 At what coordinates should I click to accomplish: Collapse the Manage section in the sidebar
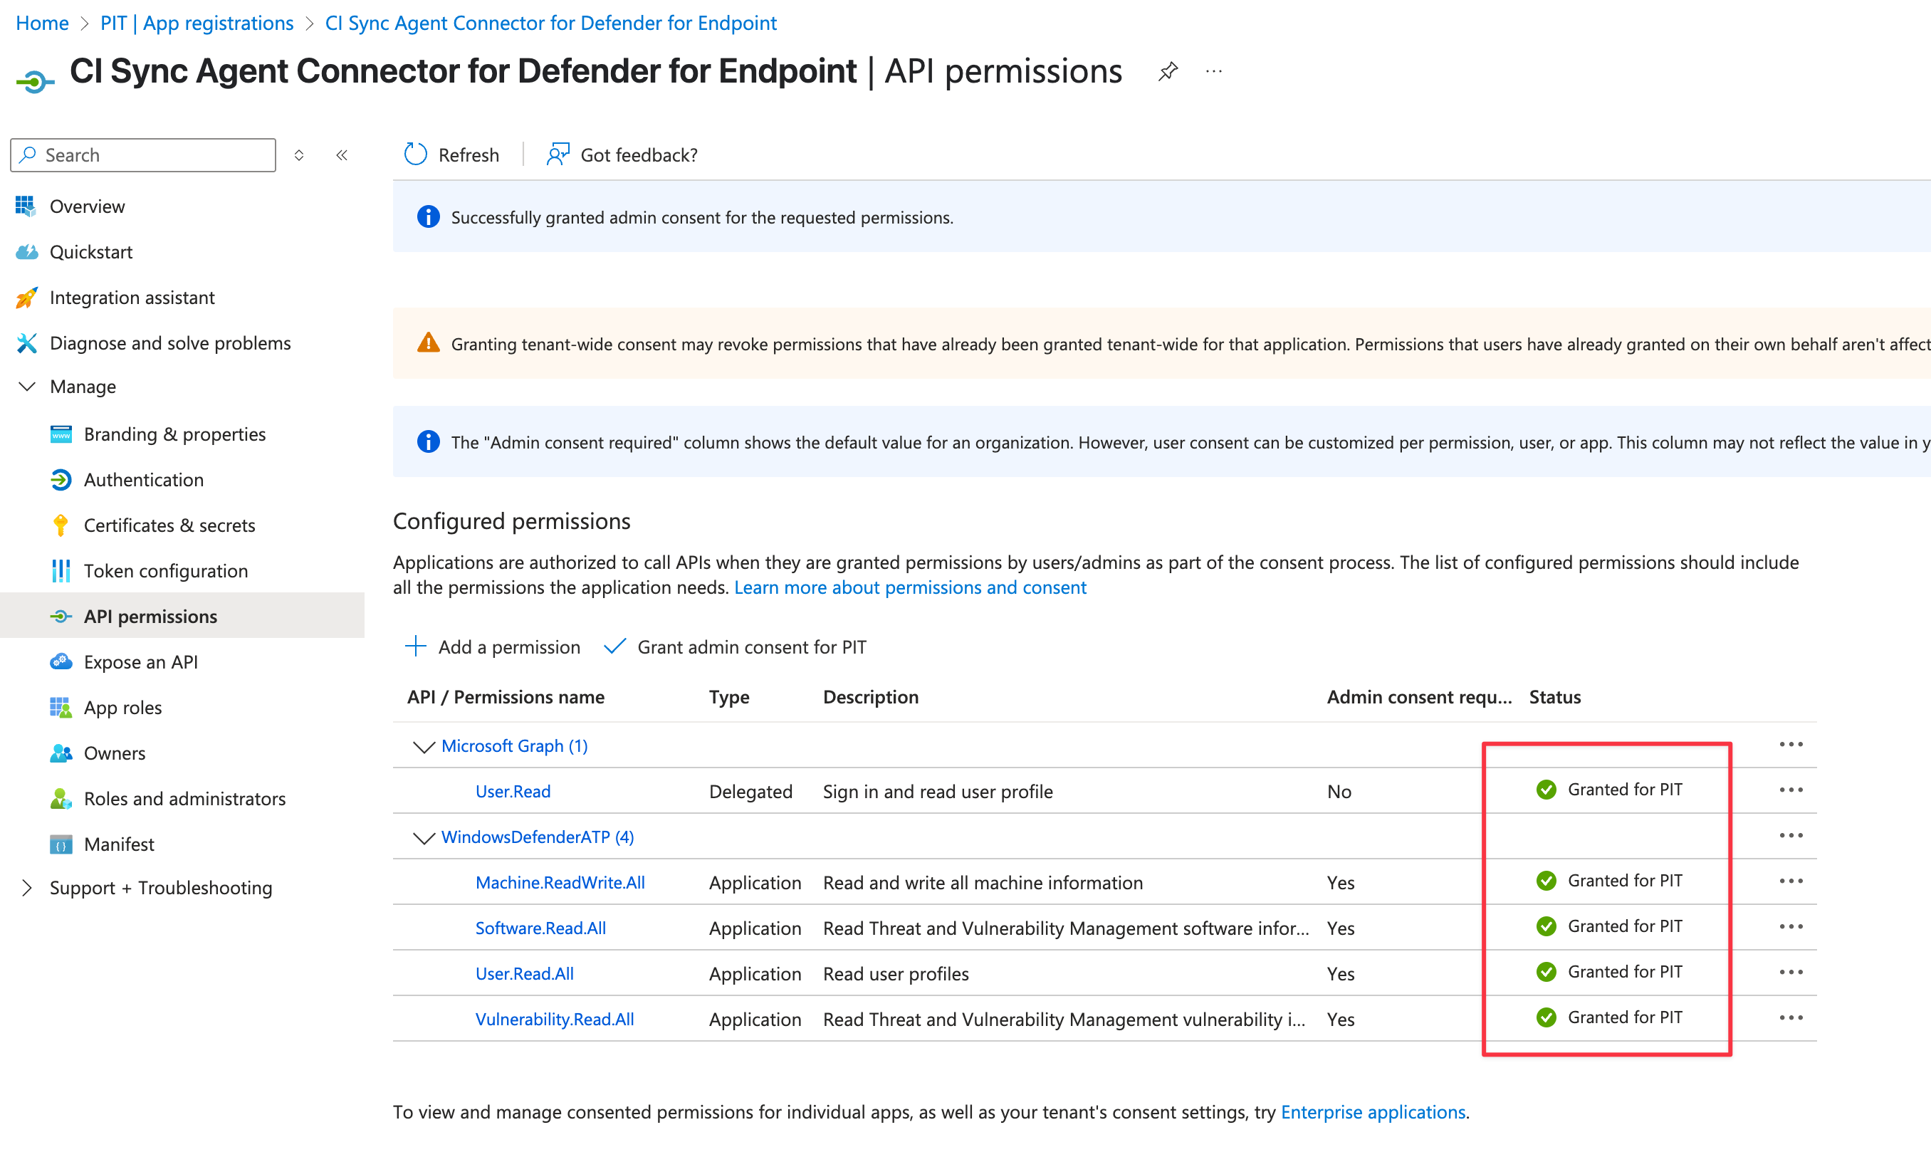click(27, 387)
